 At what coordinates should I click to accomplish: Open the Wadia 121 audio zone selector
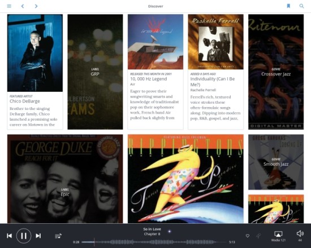pyautogui.click(x=278, y=236)
